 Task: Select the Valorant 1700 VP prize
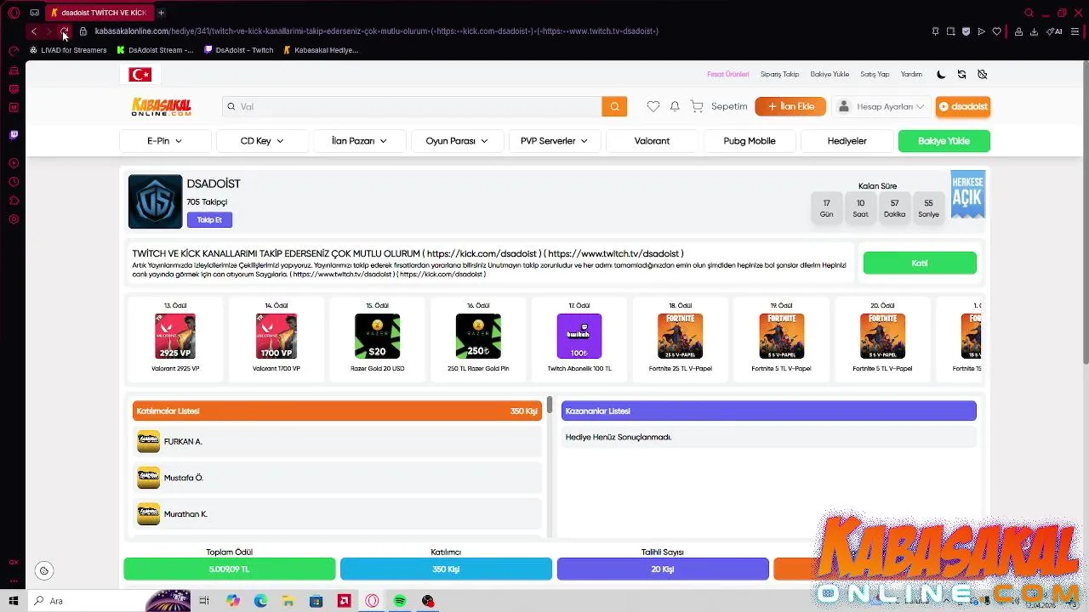pyautogui.click(x=277, y=337)
